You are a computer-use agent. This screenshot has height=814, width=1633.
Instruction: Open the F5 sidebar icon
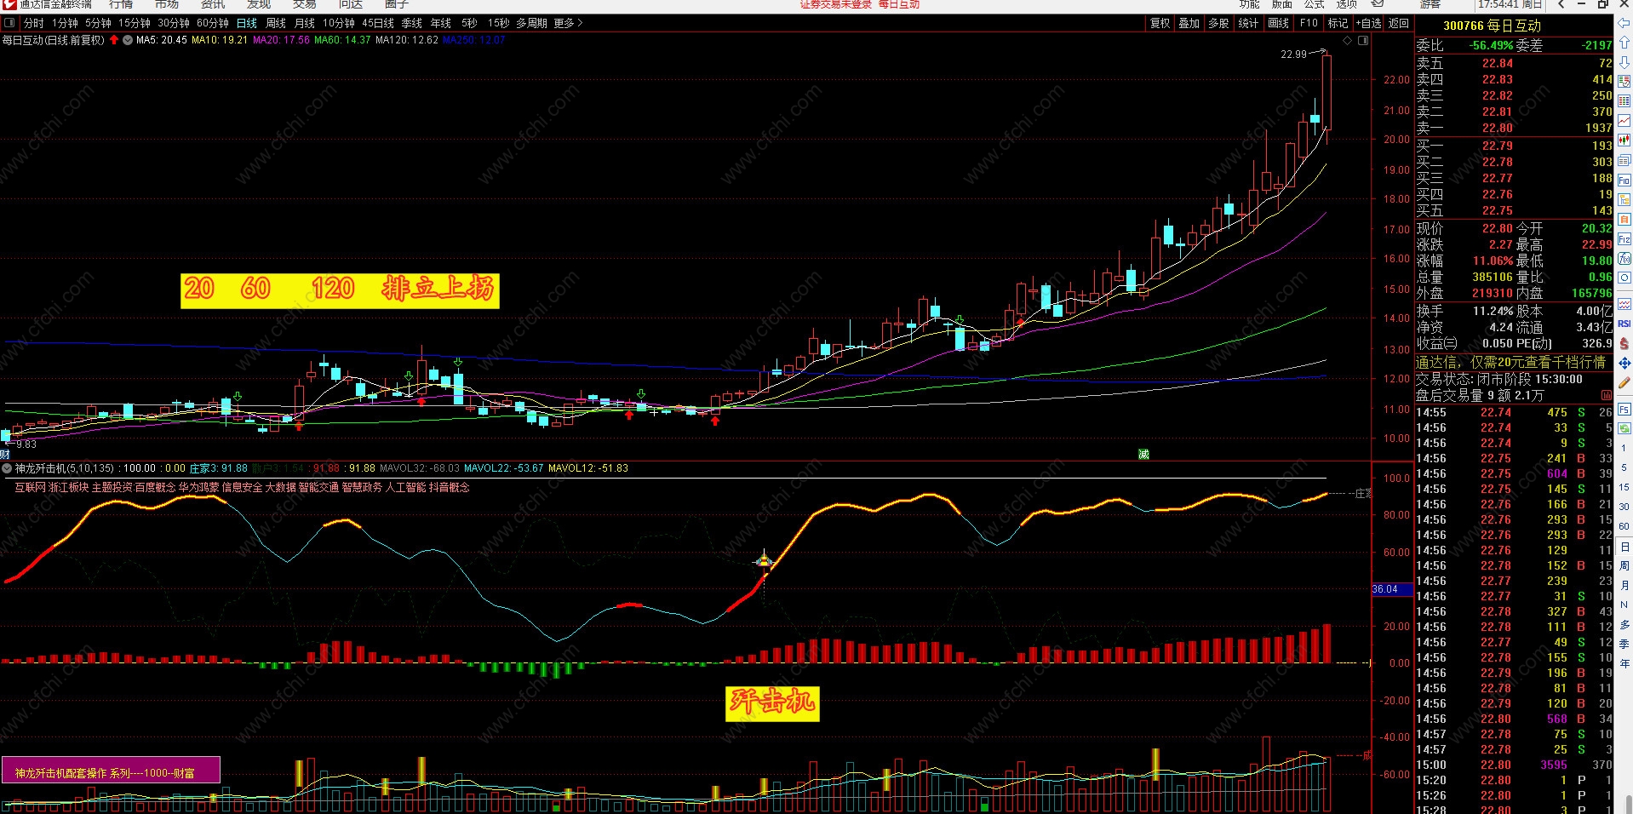pos(1624,410)
